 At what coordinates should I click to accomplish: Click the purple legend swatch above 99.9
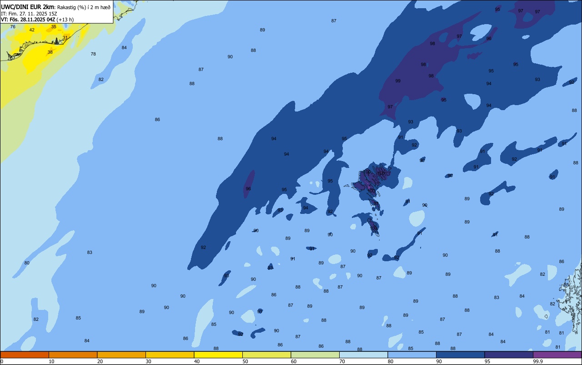[557, 355]
